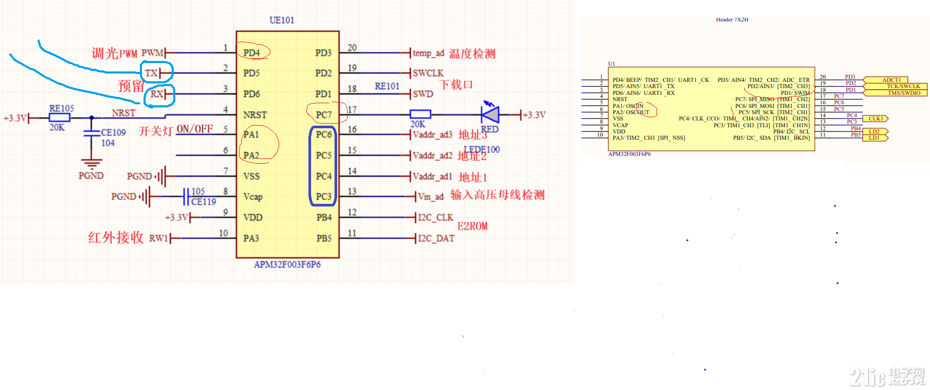Click the PD3 net label beside U1 pin 20
The image size is (930, 390).
tap(851, 77)
